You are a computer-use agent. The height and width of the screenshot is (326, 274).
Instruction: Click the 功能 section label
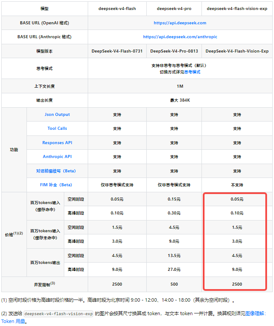[14, 150]
